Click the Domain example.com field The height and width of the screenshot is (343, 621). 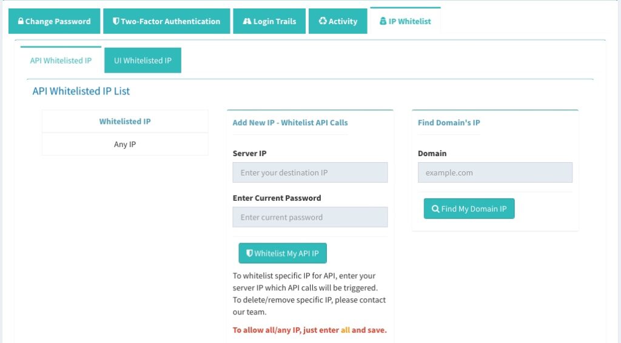(x=495, y=172)
